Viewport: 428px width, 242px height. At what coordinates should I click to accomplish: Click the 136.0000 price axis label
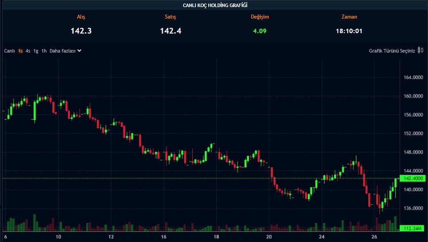[x=412, y=208]
